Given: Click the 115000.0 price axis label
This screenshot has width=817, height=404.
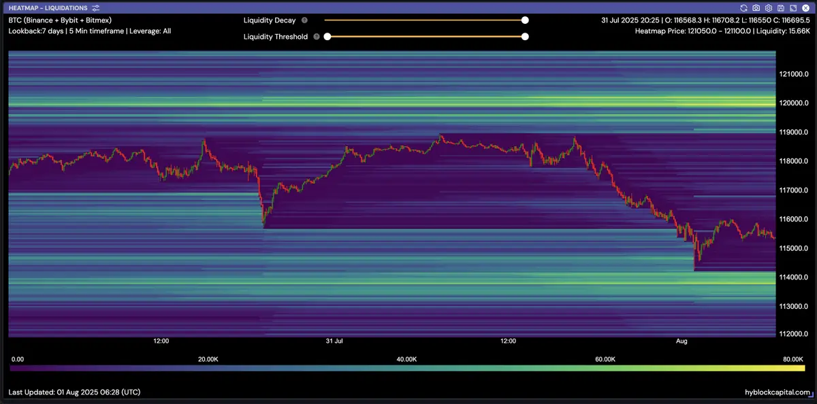Looking at the screenshot, I should coord(793,248).
